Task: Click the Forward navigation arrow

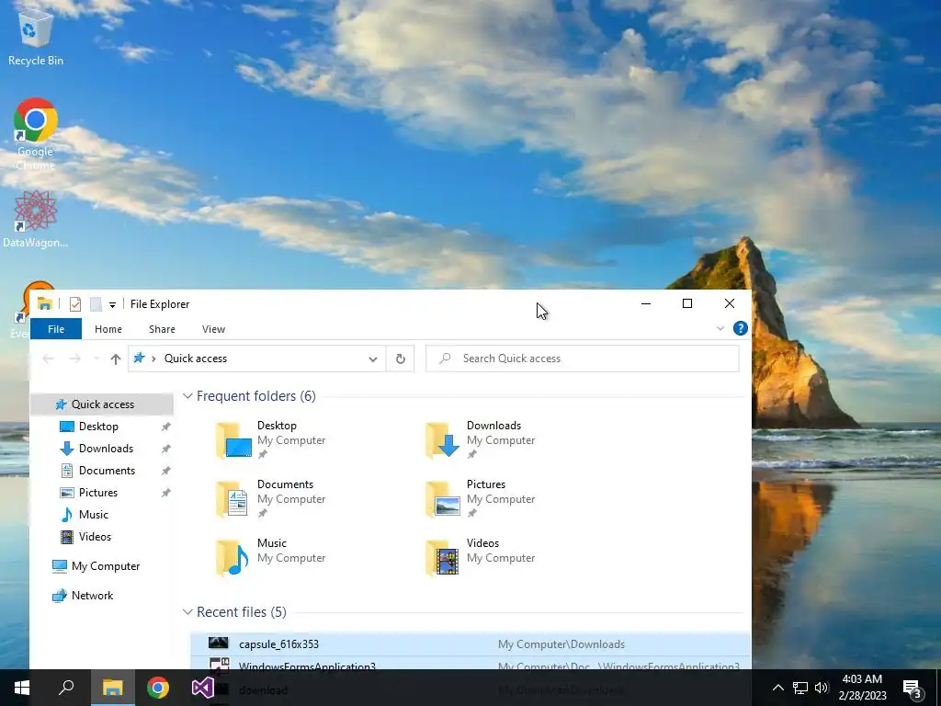Action: coord(75,359)
